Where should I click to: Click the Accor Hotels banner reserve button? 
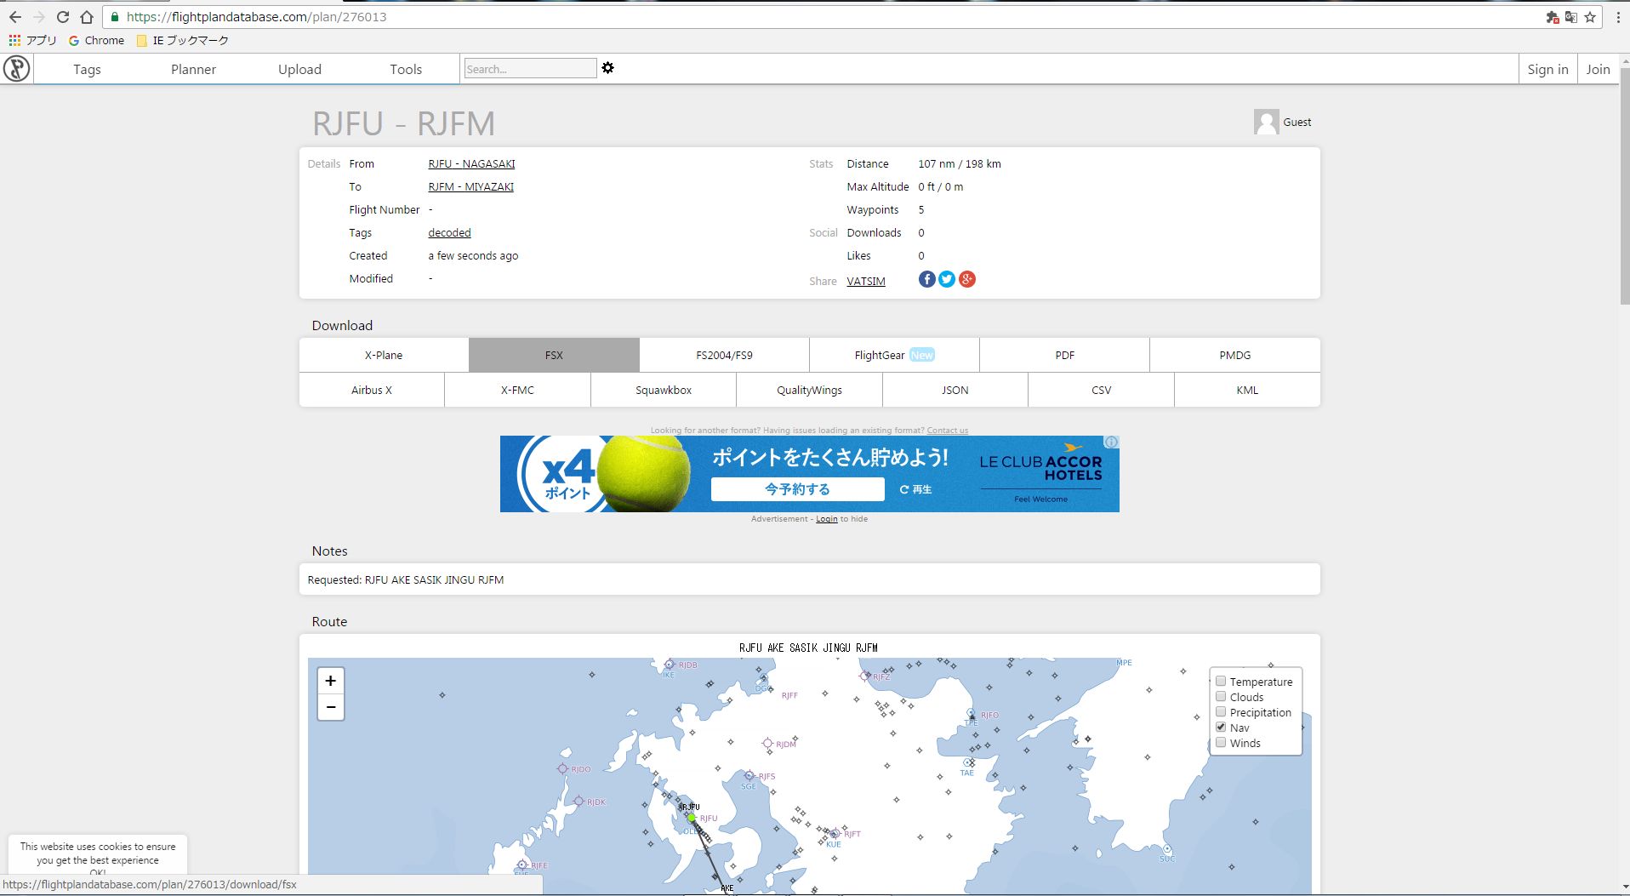click(797, 489)
